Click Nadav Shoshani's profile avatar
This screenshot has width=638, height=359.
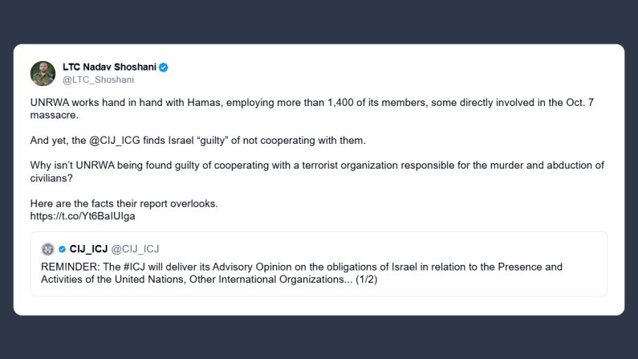tap(43, 73)
